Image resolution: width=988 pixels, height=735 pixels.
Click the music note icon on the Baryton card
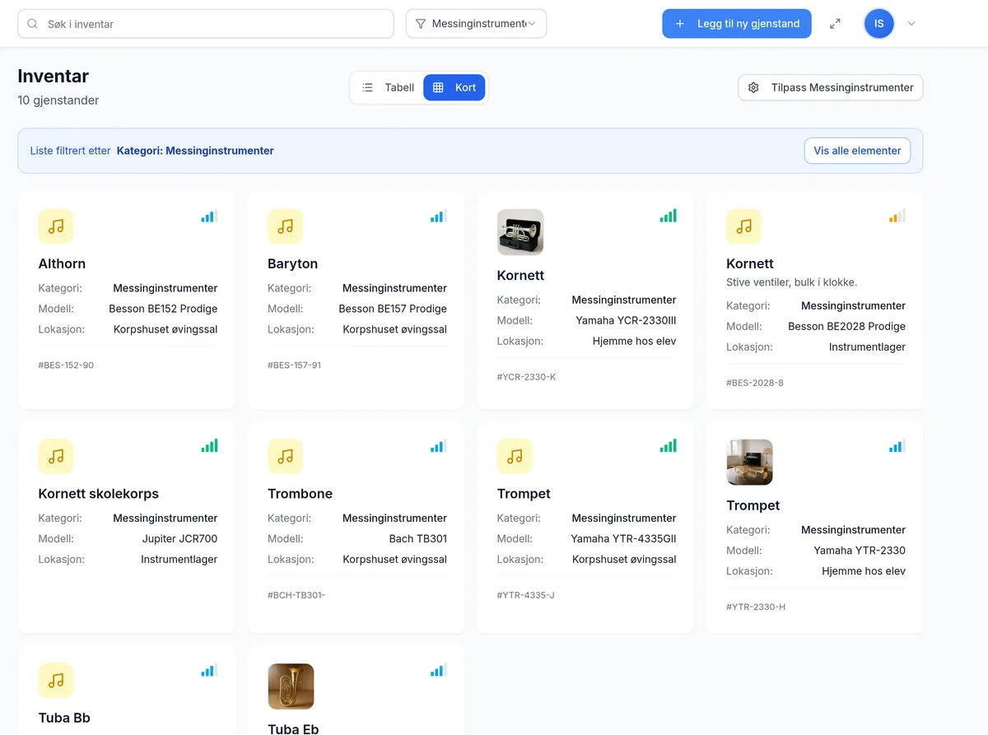point(285,226)
